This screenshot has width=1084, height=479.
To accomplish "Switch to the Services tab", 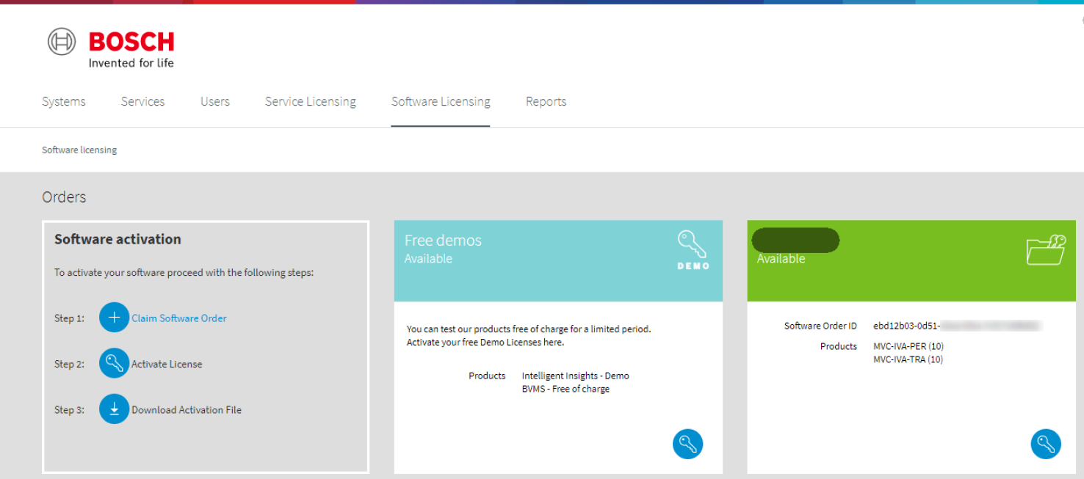I will click(142, 102).
